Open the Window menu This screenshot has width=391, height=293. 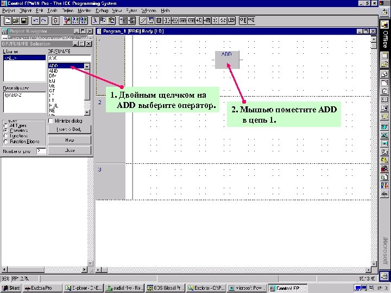(x=149, y=11)
